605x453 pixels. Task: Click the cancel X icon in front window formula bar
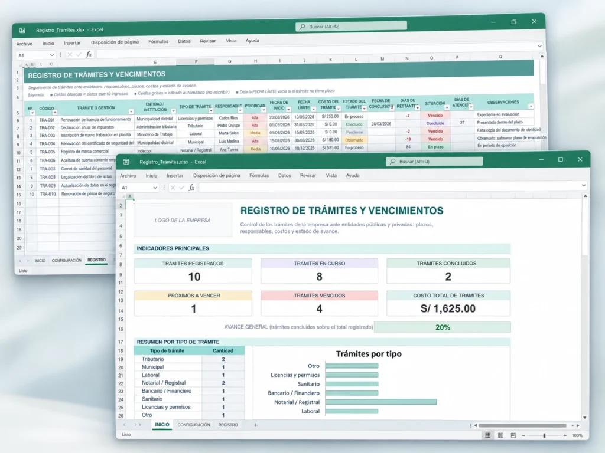point(173,188)
